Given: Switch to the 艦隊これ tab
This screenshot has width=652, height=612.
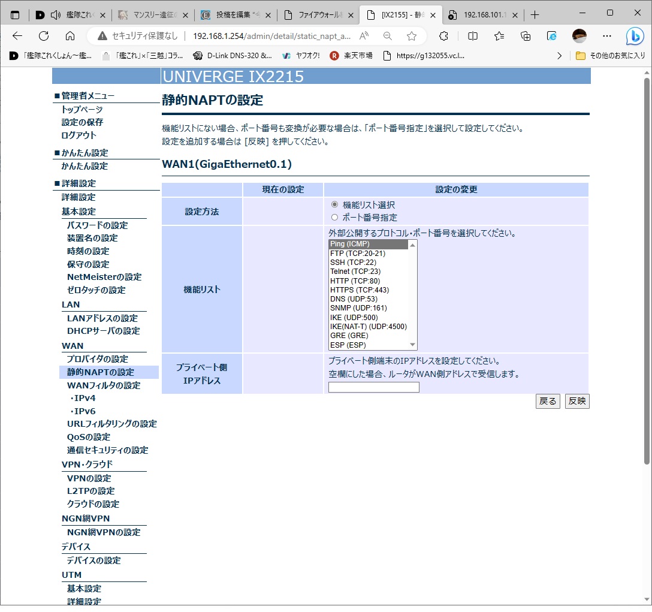Looking at the screenshot, I should pyautogui.click(x=71, y=16).
